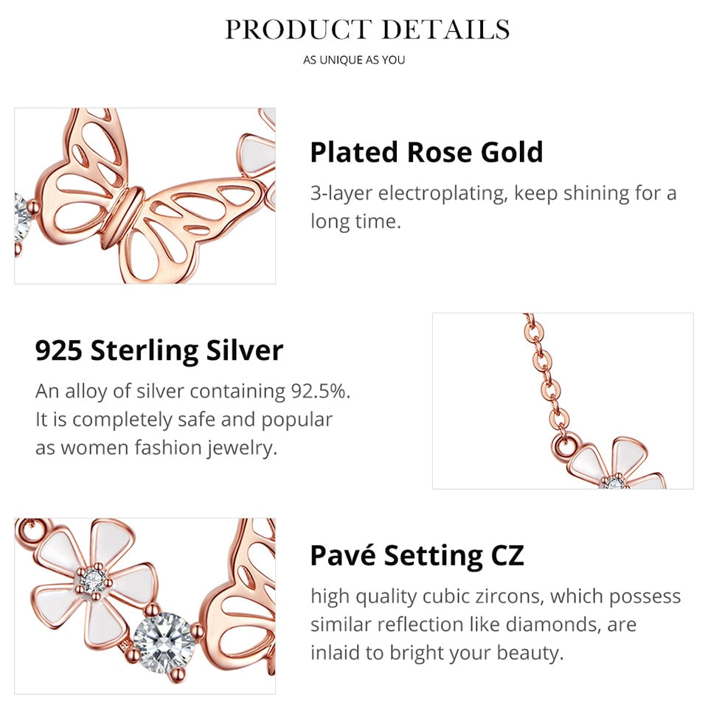This screenshot has width=708, height=708.
Task: Click the 3-layer electroplating description text
Action: [493, 207]
